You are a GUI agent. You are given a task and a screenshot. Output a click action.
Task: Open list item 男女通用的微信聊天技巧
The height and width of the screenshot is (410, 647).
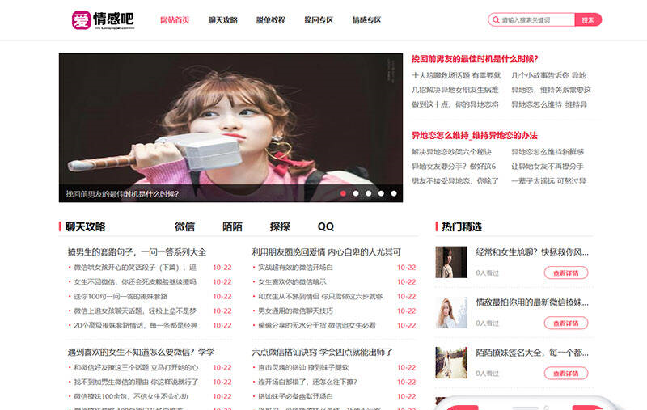[x=295, y=311]
